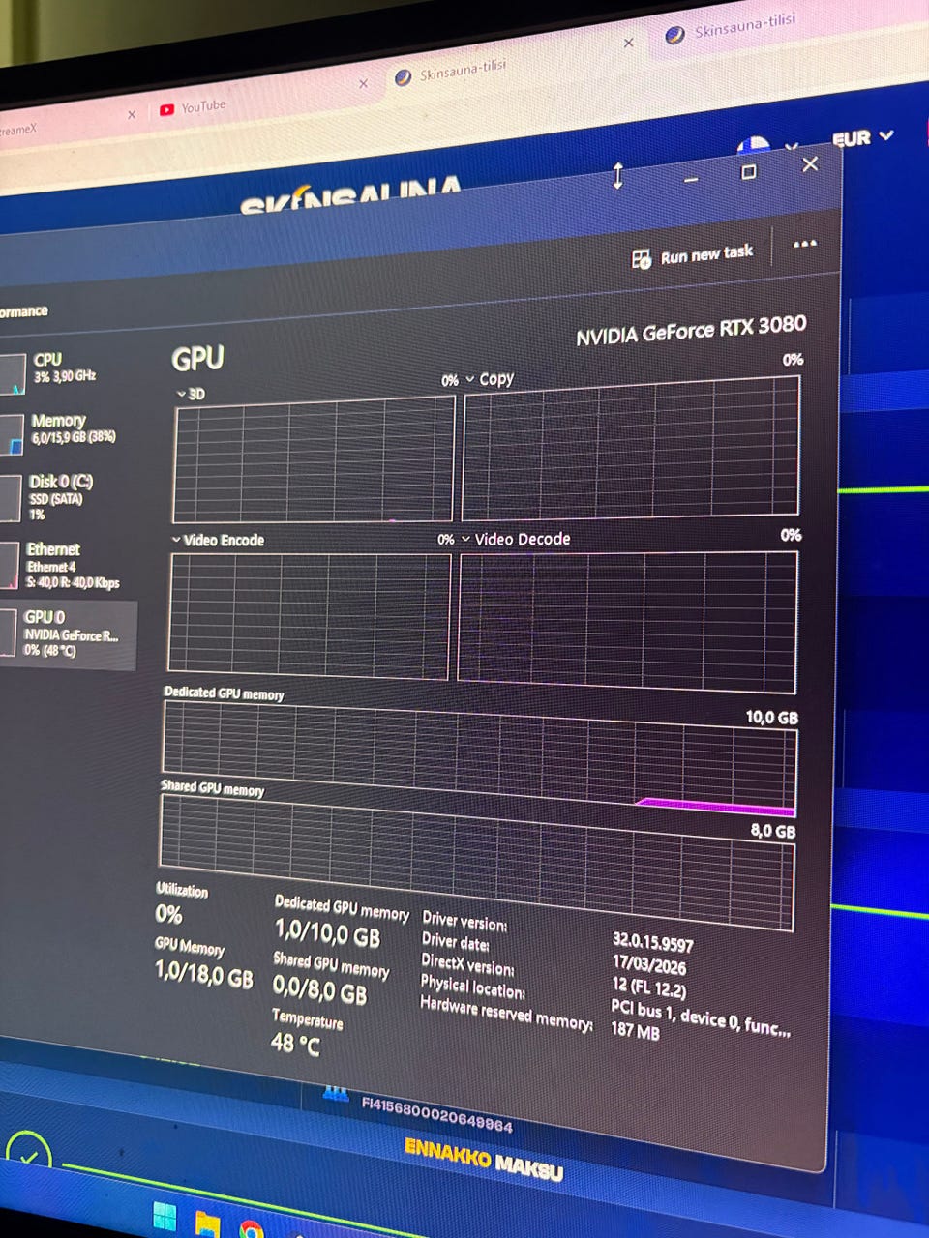Select Memory in the performance sidebar
929x1238 pixels.
[x=70, y=429]
